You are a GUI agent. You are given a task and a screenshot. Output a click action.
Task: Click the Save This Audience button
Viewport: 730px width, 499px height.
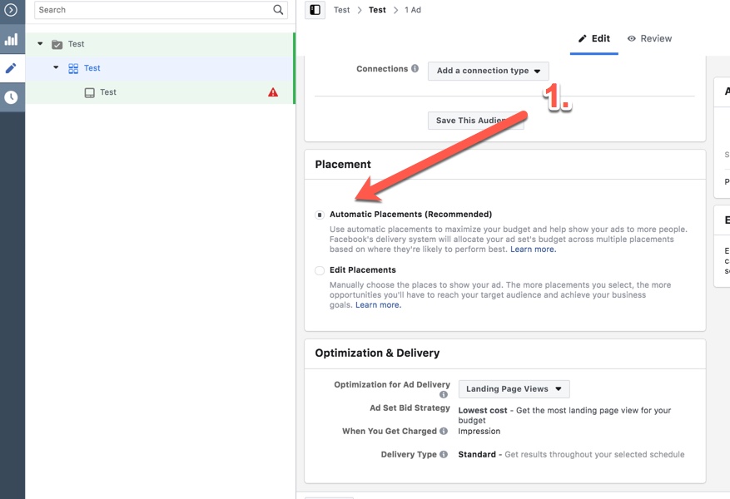(475, 120)
